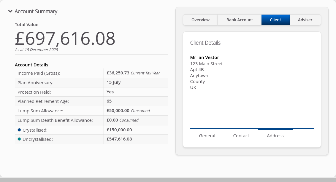The height and width of the screenshot is (182, 336).
Task: Click the Account Details heading
Action: pyautogui.click(x=31, y=65)
